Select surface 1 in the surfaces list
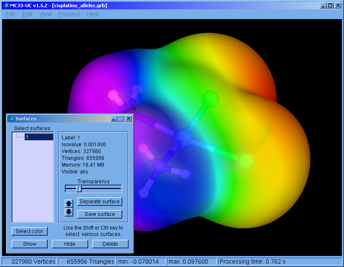 pyautogui.click(x=38, y=137)
